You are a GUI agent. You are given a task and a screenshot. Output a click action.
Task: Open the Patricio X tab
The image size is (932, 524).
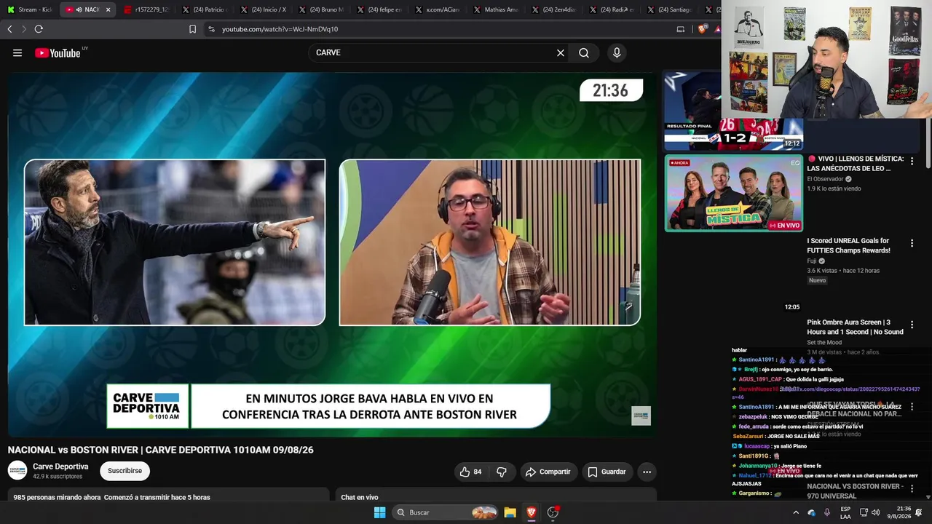[x=204, y=9]
